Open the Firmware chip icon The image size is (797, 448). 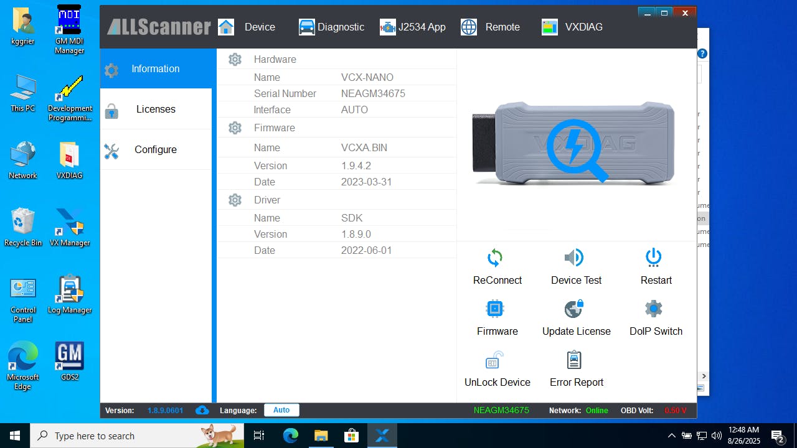(495, 309)
